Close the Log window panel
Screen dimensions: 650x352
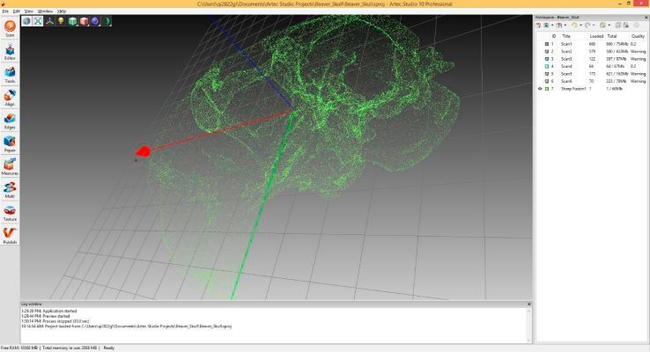pos(529,304)
